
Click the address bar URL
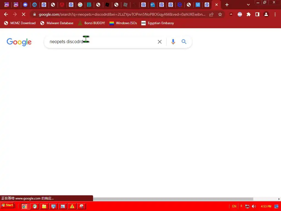(x=122, y=14)
